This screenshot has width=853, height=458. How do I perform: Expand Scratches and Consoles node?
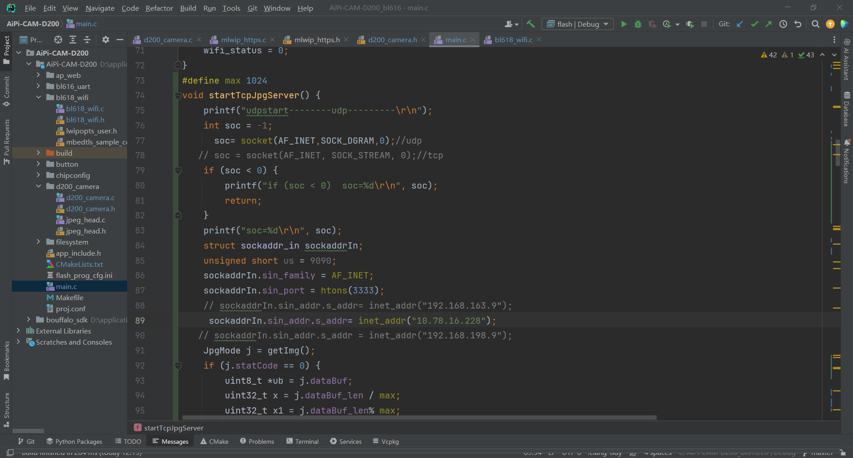point(18,342)
